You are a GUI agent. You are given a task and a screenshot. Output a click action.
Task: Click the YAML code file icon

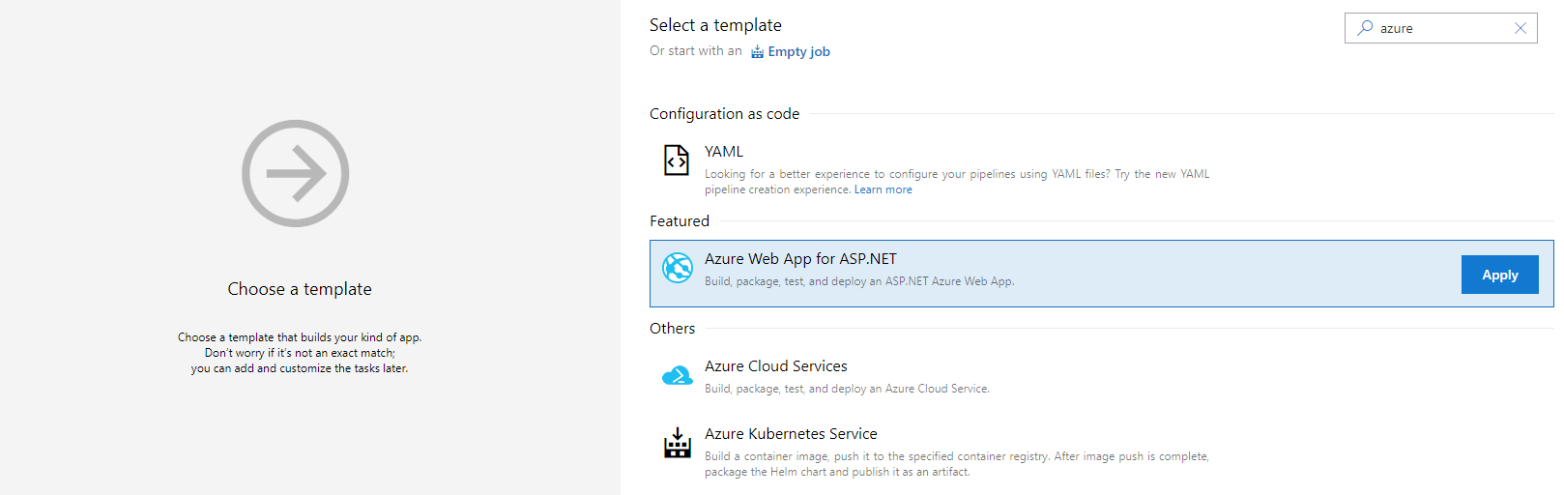677,160
